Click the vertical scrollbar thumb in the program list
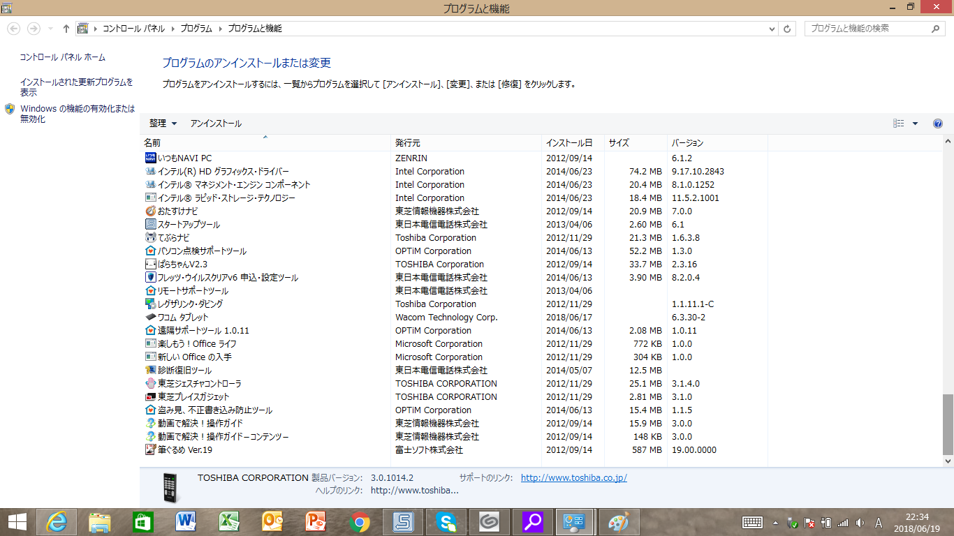This screenshot has height=536, width=954. (x=948, y=424)
